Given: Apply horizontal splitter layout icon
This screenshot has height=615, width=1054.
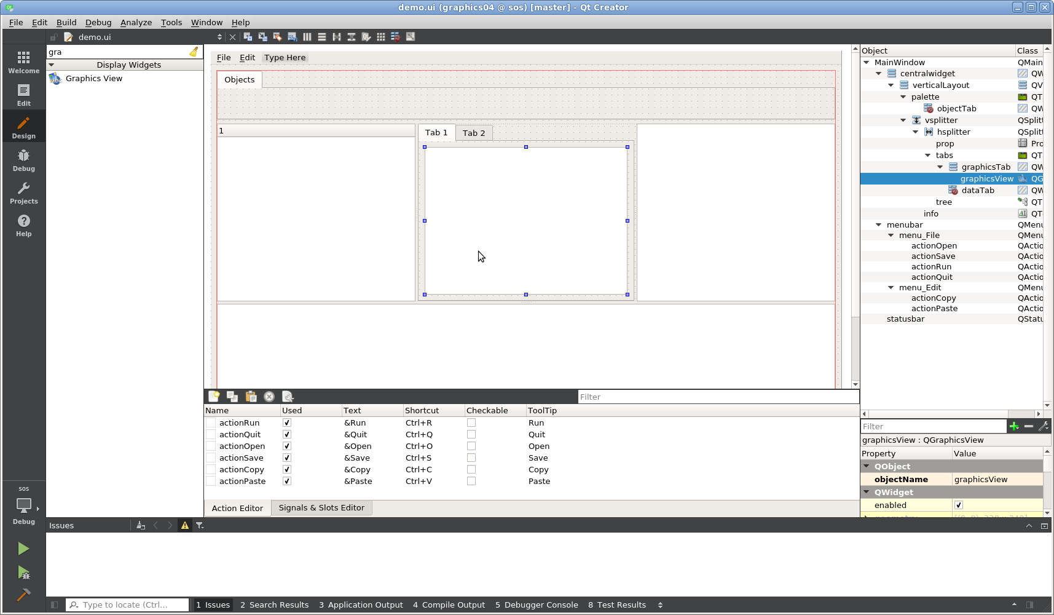Looking at the screenshot, I should click(x=336, y=37).
